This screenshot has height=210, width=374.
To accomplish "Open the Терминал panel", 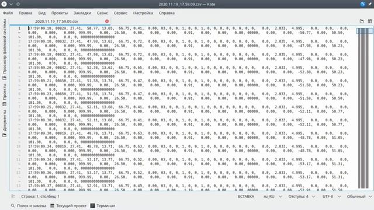I will click(103, 205).
